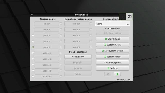Screen dimensions: 165x93
Task: Click the first 'not used' slot field
Action: point(47,53)
